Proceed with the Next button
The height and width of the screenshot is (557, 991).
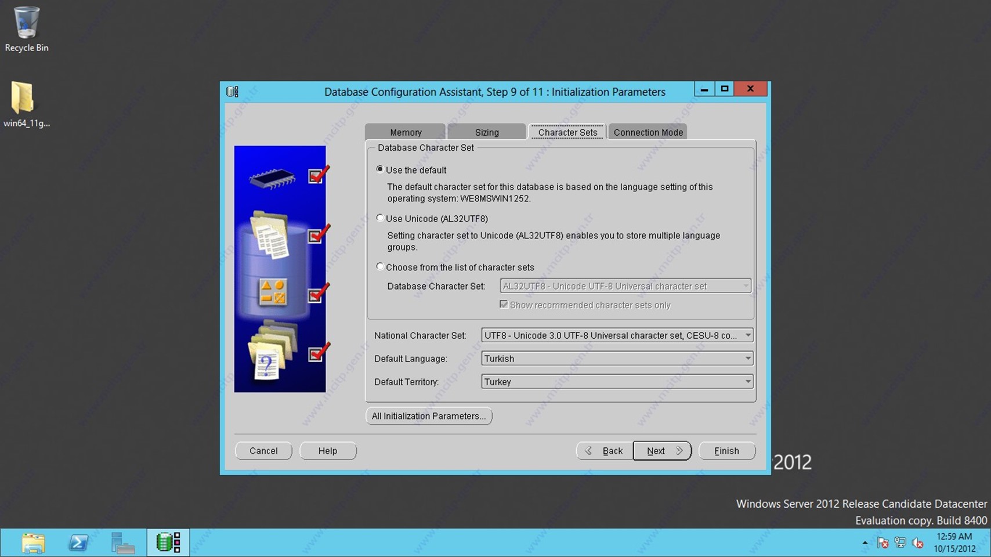tap(662, 451)
